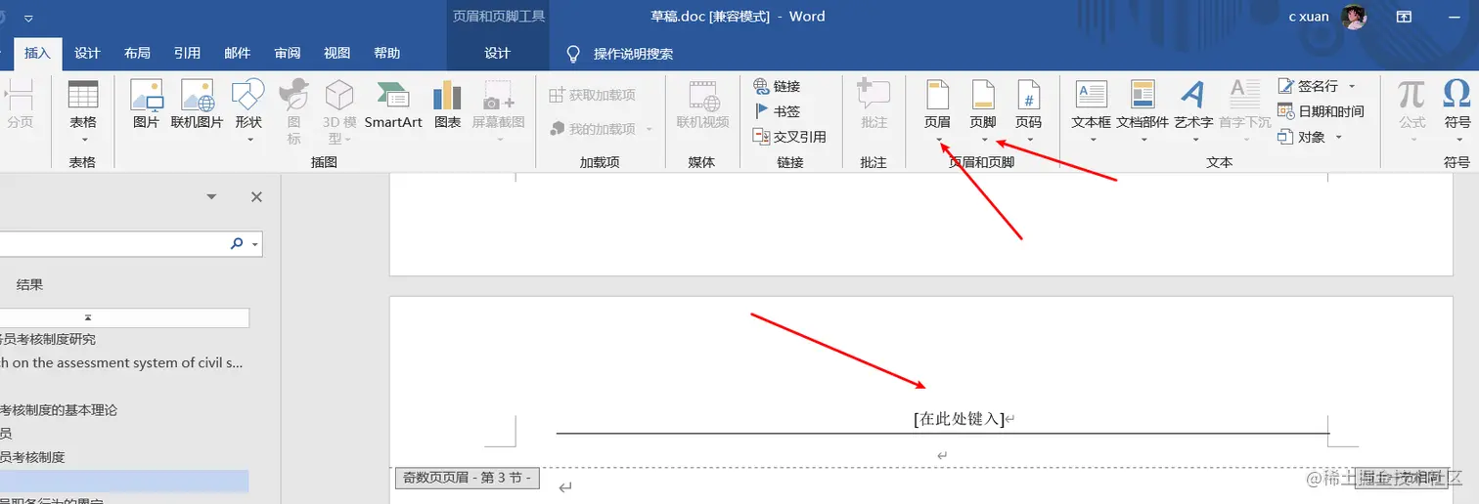Click the c xuan account name
1479x504 pixels.
[1309, 17]
